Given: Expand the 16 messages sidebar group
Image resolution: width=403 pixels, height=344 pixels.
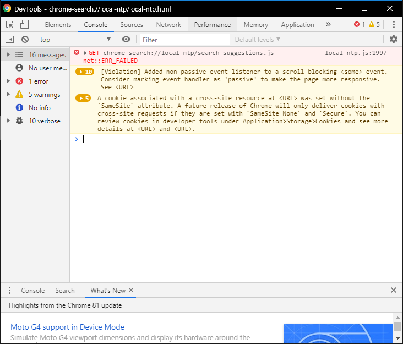Looking at the screenshot, I should pos(8,54).
